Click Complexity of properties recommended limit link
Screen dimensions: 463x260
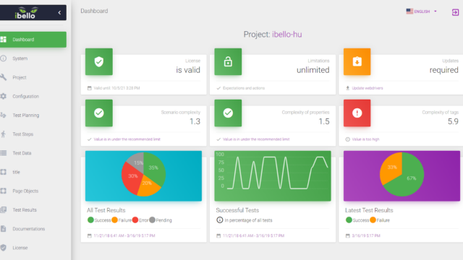(256, 139)
